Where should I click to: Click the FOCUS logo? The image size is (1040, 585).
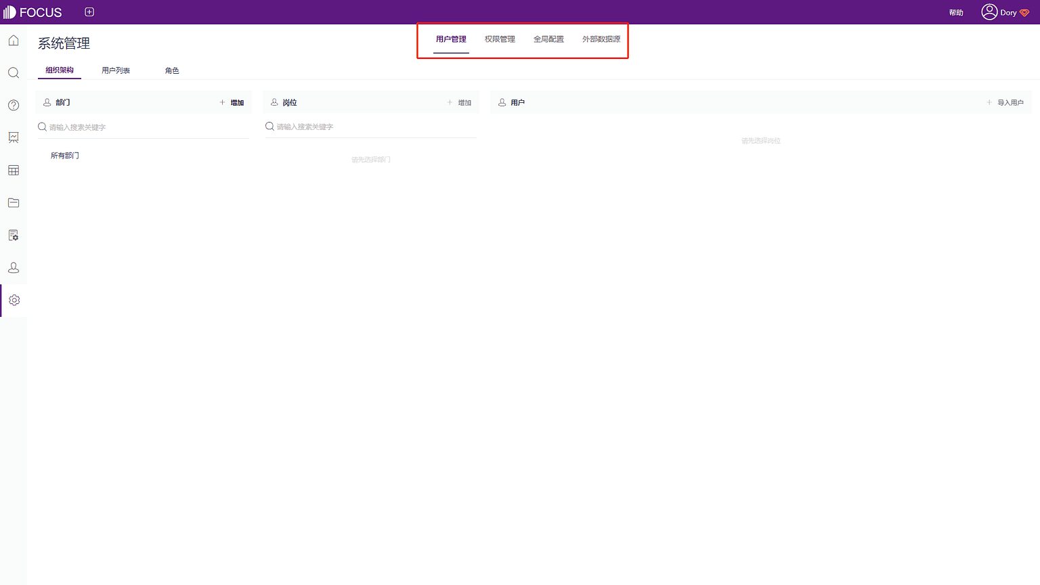(32, 12)
